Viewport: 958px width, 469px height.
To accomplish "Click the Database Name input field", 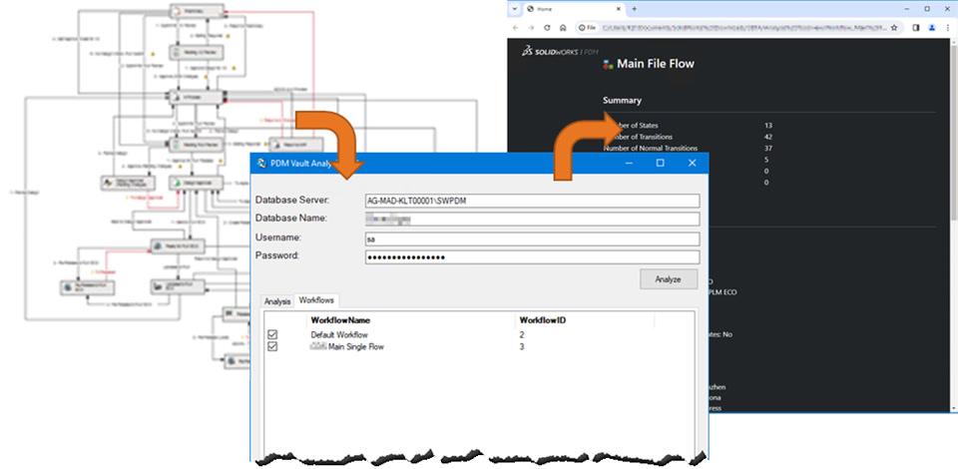I will coord(532,220).
